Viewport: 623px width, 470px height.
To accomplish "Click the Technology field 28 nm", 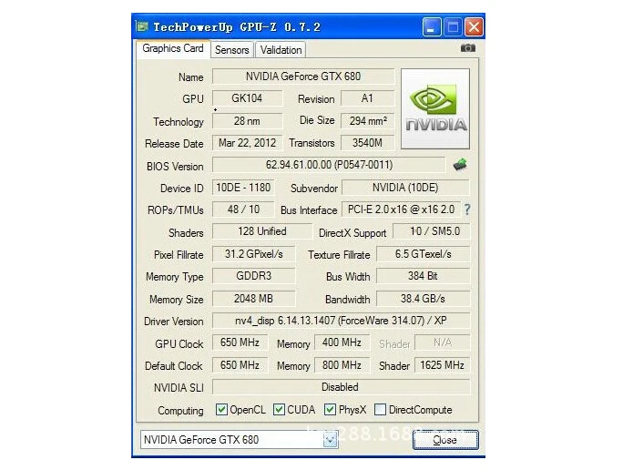I will click(x=247, y=121).
